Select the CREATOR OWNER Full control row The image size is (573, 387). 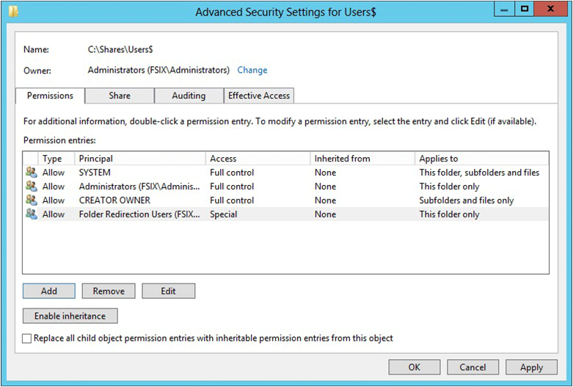tap(285, 200)
